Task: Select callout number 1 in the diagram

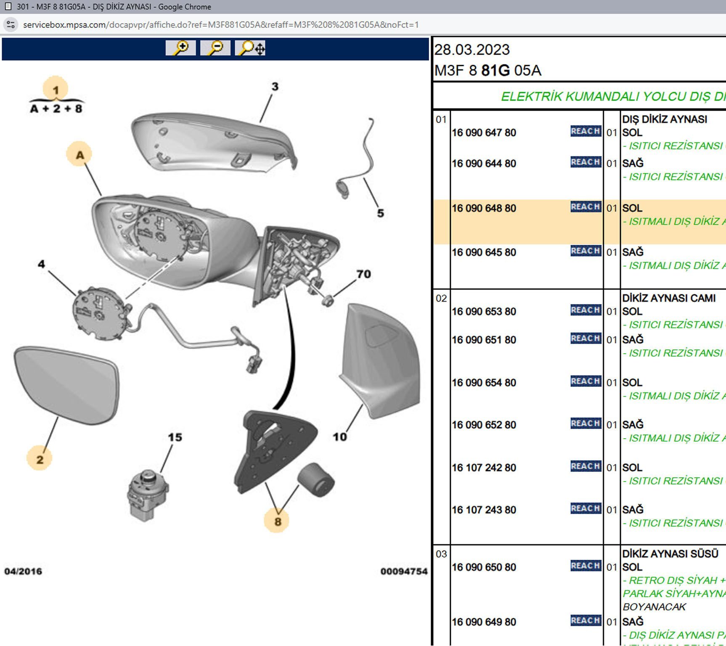Action: 56,90
